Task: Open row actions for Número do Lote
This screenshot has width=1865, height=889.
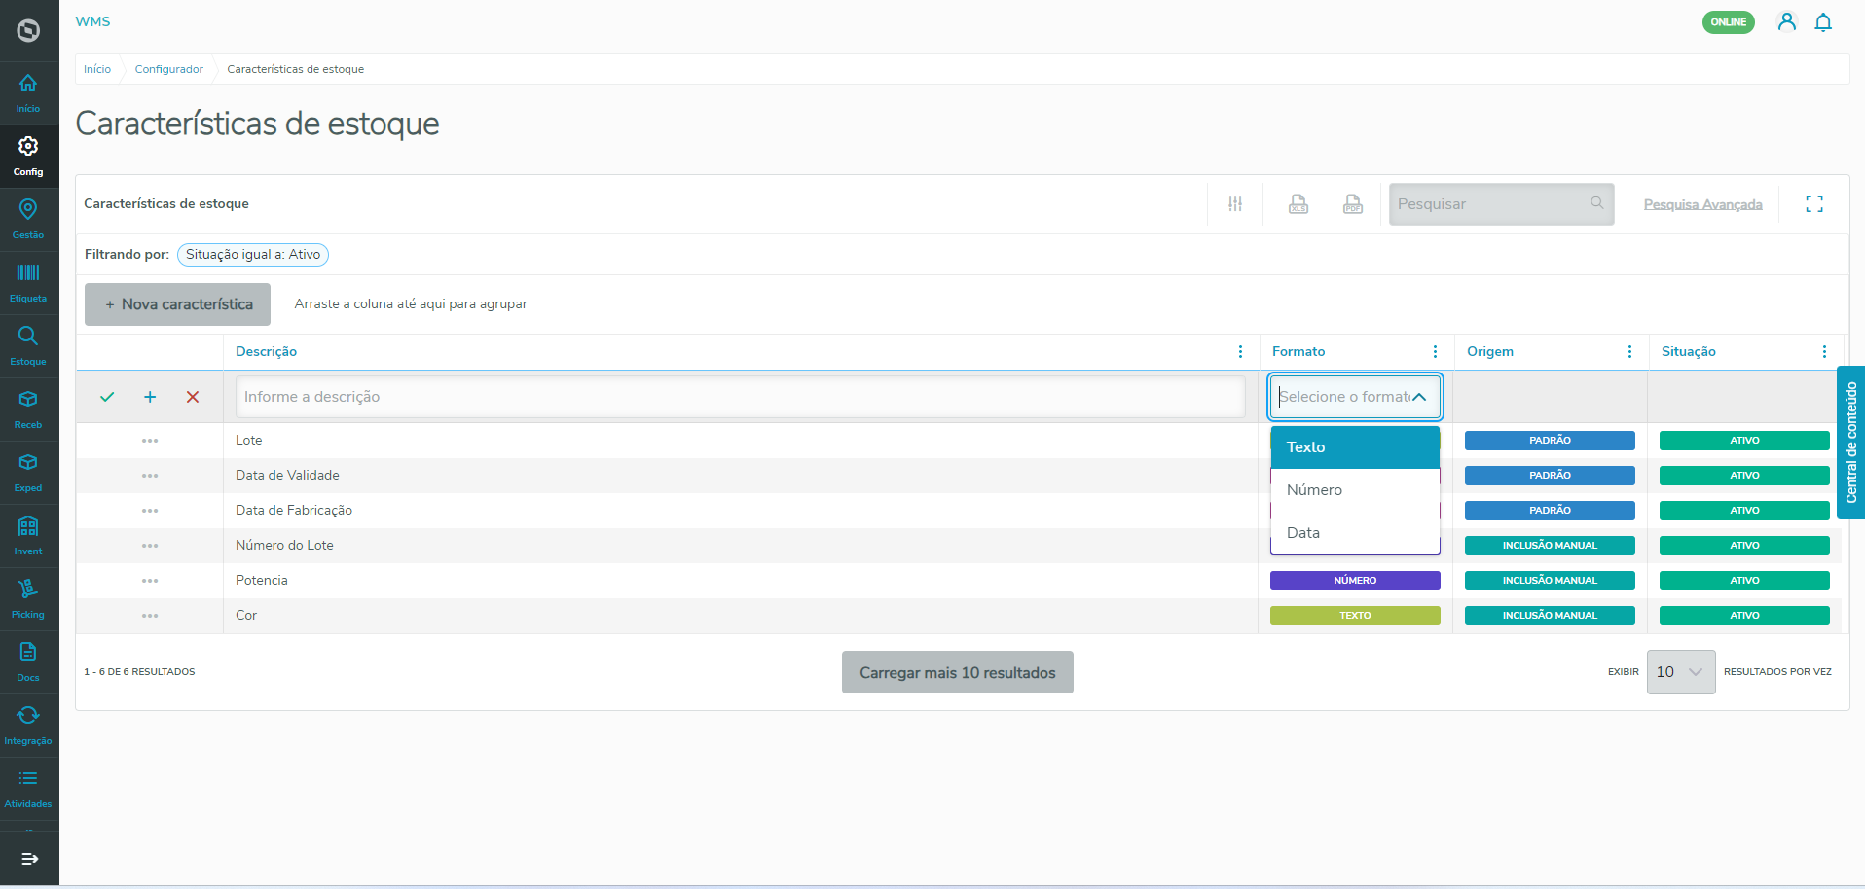Action: (150, 546)
